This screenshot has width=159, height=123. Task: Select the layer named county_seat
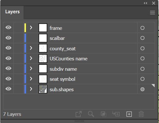62,49
